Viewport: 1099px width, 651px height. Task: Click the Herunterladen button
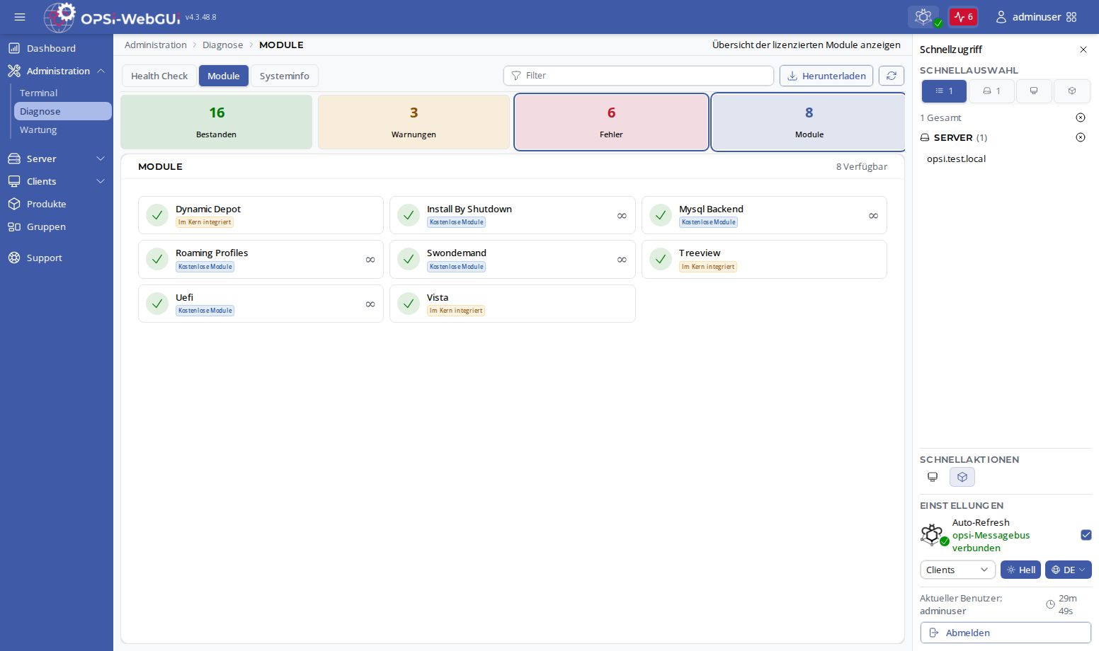point(826,76)
